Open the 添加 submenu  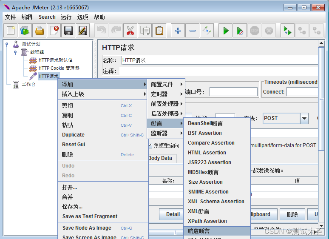coord(103,84)
